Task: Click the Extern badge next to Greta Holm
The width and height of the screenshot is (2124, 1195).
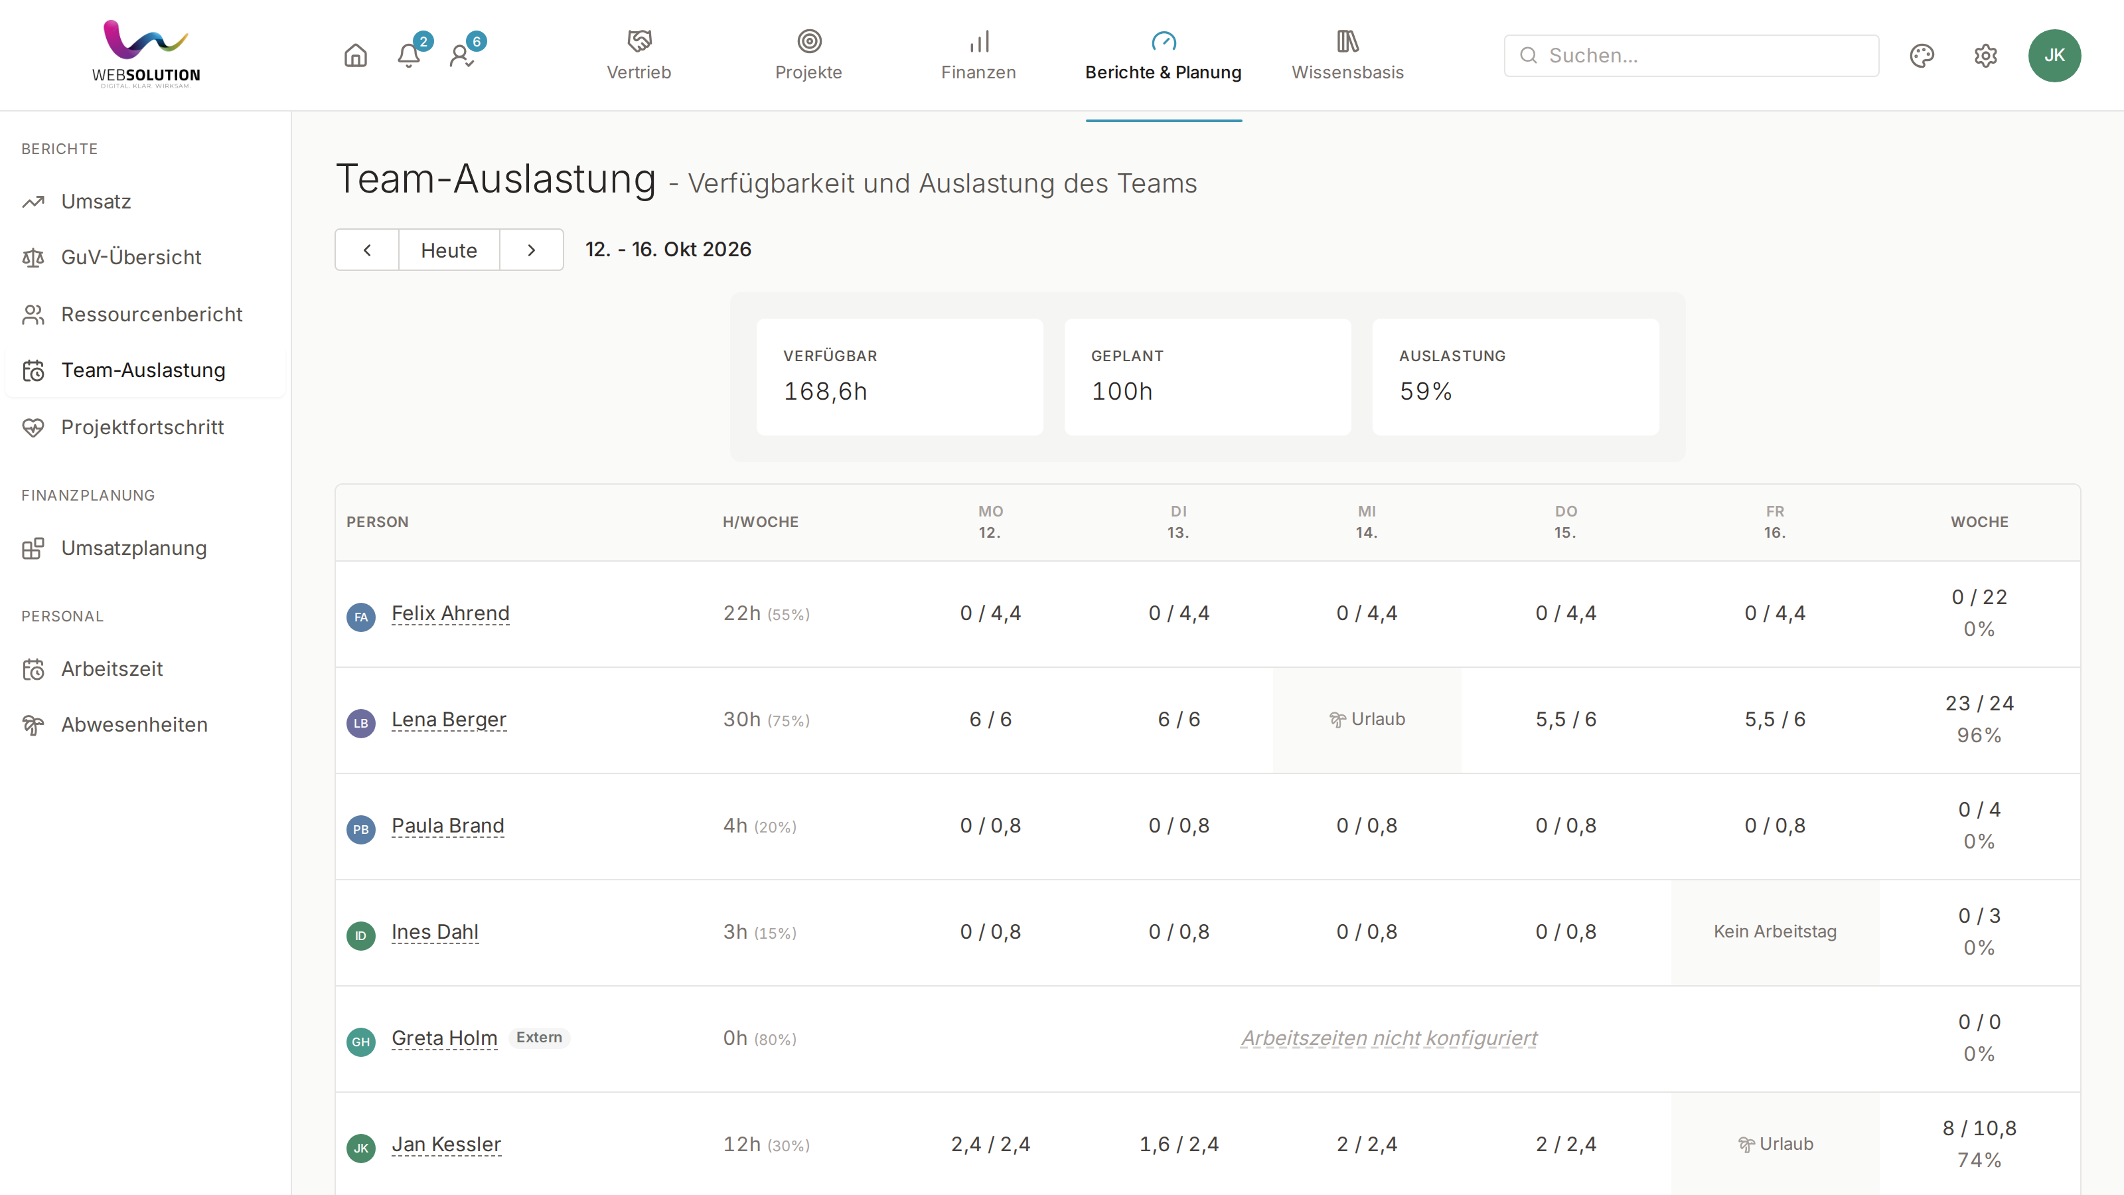Action: pos(539,1038)
